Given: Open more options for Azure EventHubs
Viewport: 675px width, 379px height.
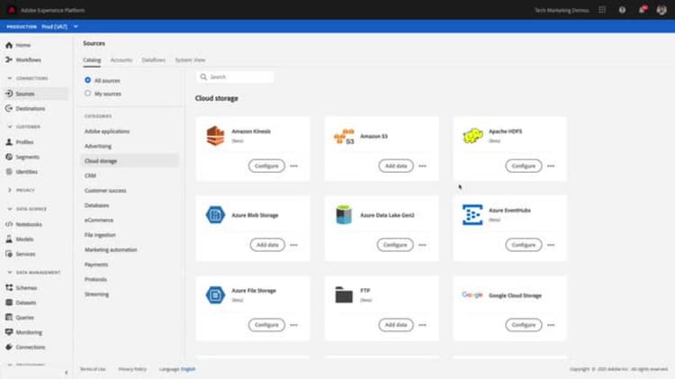Looking at the screenshot, I should [x=551, y=245].
